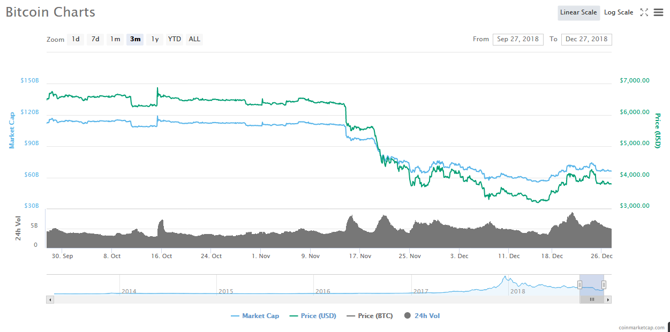The image size is (670, 332).
Task: Select the 7d zoom range
Action: [x=95, y=39]
